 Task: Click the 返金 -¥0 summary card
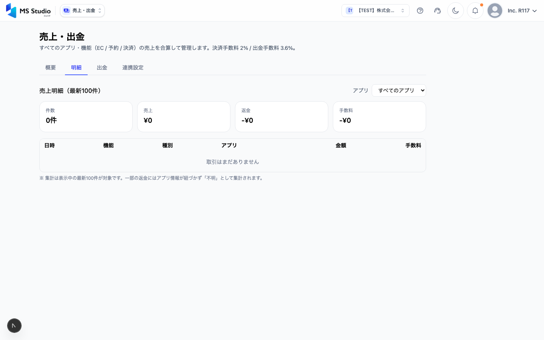click(x=281, y=117)
